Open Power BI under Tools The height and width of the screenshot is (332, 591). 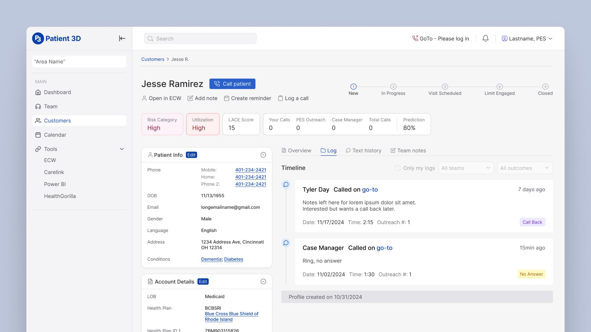coord(55,184)
